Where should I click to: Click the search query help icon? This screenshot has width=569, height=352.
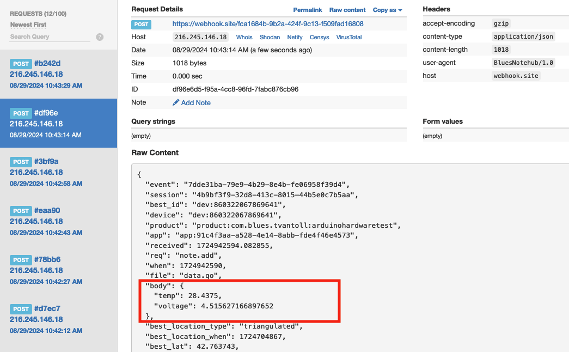point(100,37)
